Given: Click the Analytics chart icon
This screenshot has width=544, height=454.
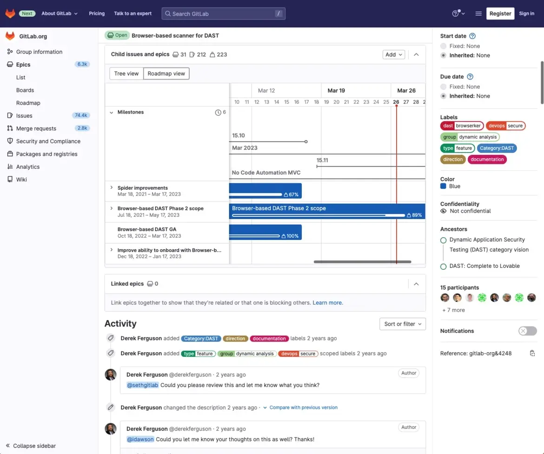Looking at the screenshot, I should click(x=10, y=167).
